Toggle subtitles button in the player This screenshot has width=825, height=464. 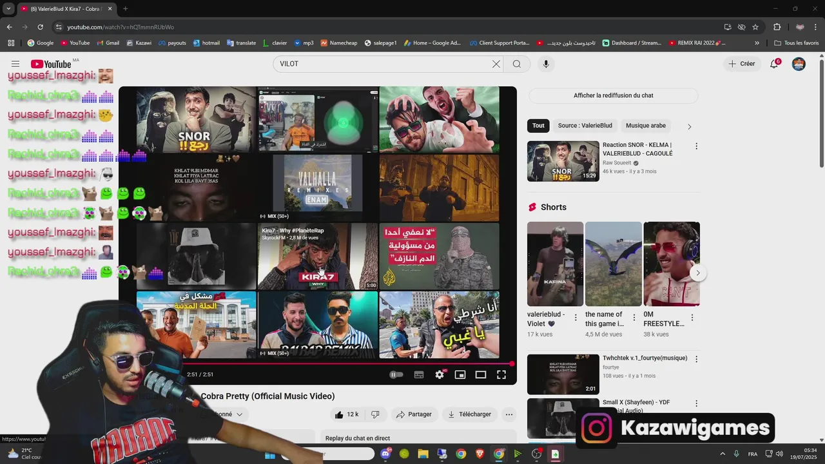419,374
